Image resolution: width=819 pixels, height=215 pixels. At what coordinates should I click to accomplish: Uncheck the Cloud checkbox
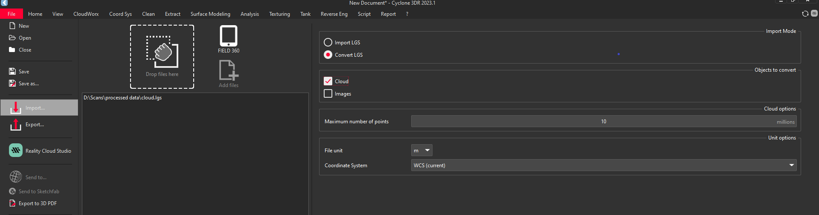click(x=328, y=81)
